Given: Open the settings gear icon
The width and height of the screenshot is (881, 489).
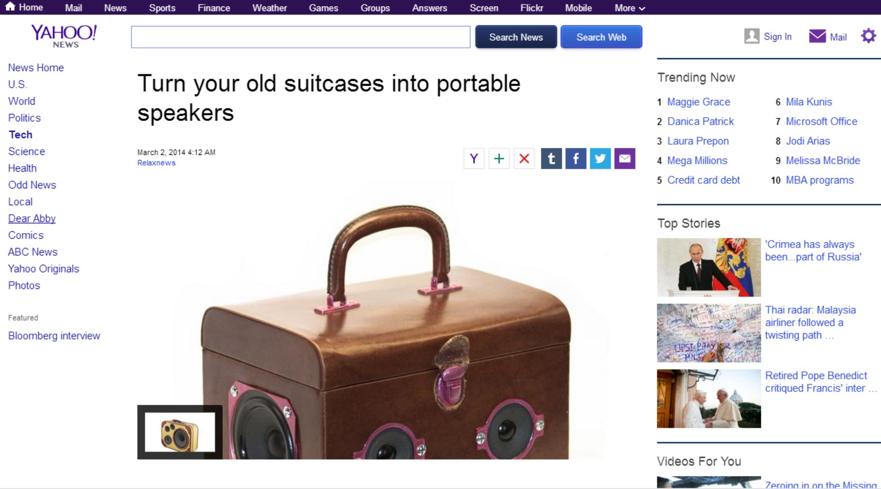Looking at the screenshot, I should point(868,36).
